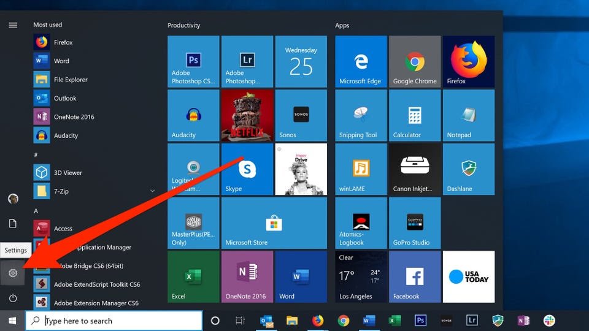Screen dimensions: 589x331
Task: Open File Explorer from Most used list
Action: coord(94,80)
